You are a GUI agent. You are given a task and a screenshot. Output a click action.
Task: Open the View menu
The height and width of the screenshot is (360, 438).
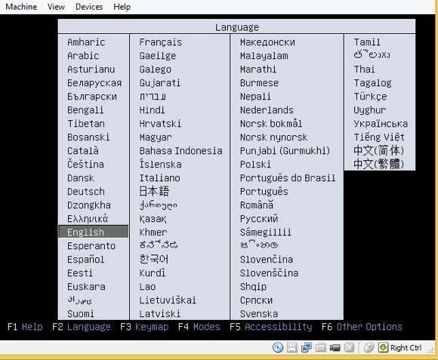56,7
